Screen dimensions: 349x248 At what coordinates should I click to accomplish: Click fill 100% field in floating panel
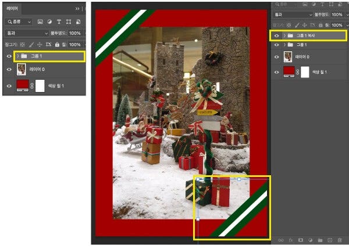pyautogui.click(x=75, y=45)
